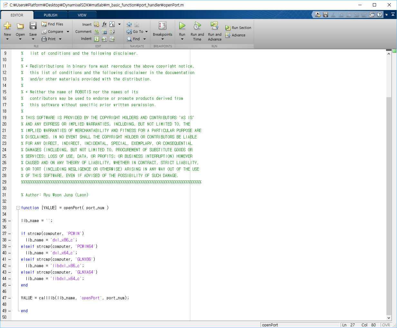This screenshot has height=328, width=397.
Task: Click the OVR overwrite mode indicator
Action: (x=386, y=325)
